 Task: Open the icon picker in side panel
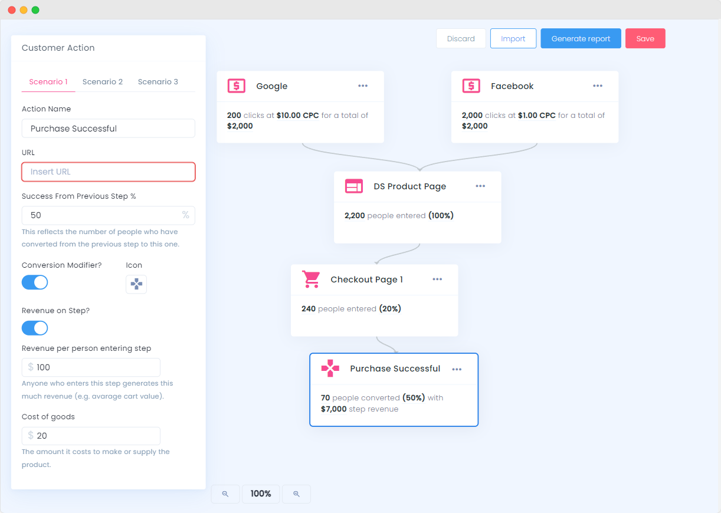(x=136, y=284)
